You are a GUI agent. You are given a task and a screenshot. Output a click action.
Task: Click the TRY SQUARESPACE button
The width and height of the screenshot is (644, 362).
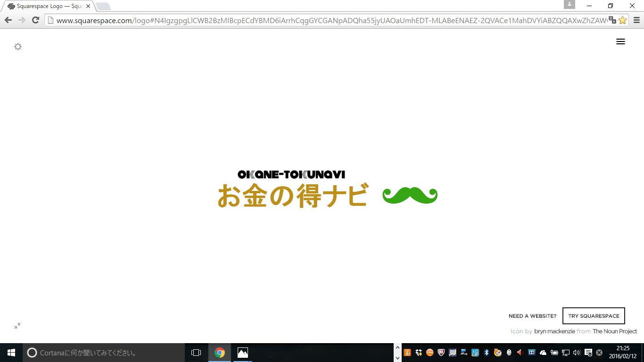[x=594, y=316]
